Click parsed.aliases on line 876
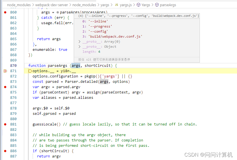 click(78, 98)
